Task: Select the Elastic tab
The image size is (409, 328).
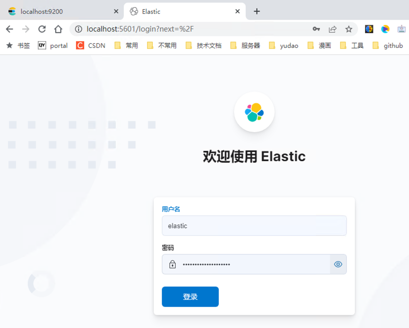Action: click(185, 11)
